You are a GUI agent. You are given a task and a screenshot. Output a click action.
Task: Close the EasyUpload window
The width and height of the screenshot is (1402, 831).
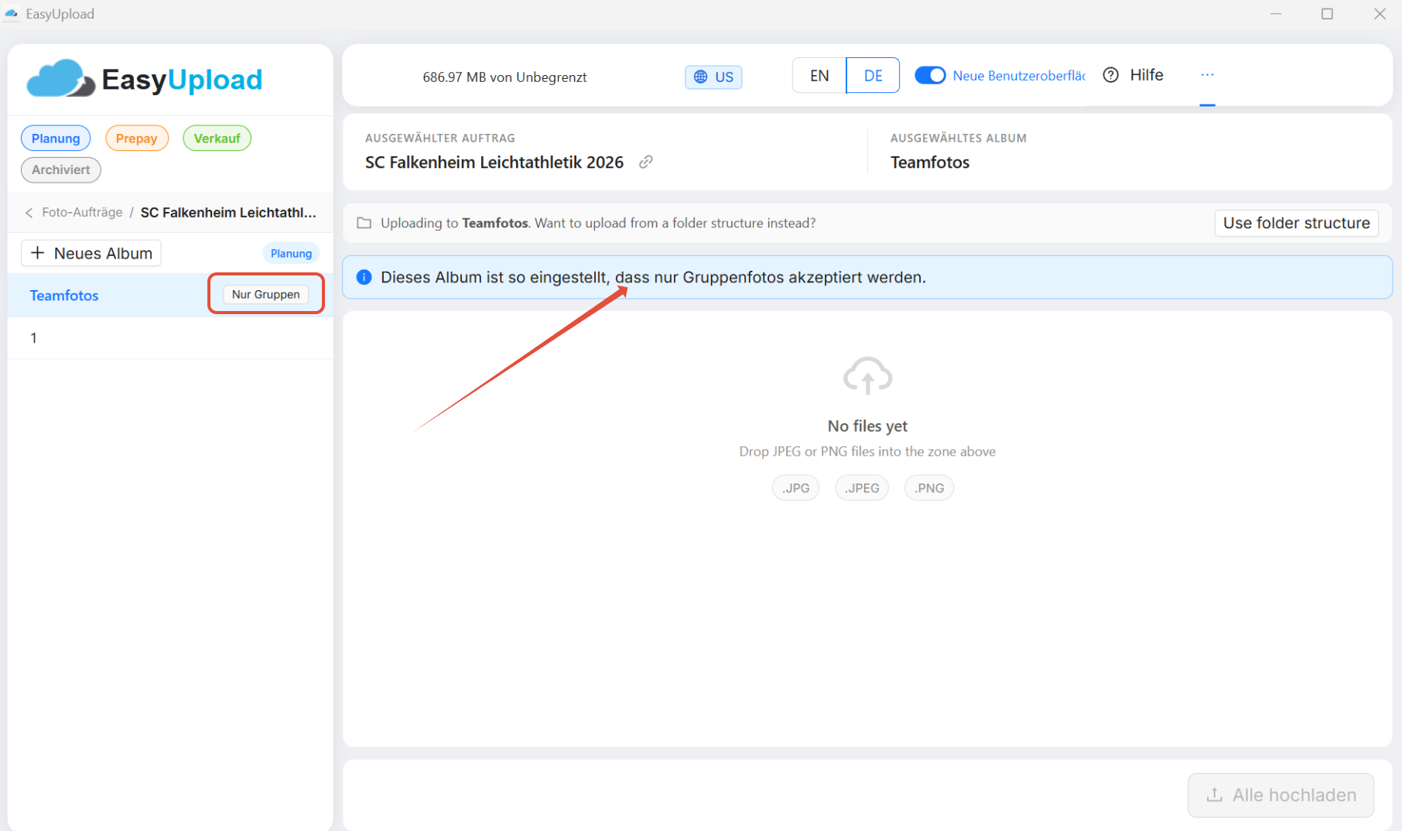tap(1380, 14)
